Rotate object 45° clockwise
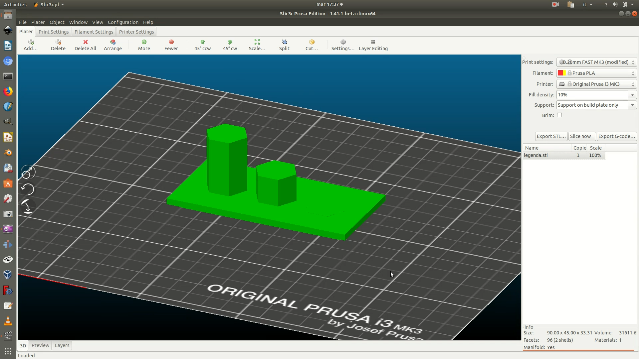Viewport: 639px width, 359px height. (x=230, y=45)
